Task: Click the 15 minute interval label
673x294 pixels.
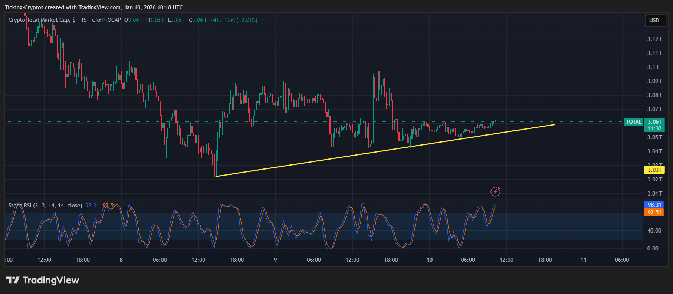Action: click(x=84, y=20)
